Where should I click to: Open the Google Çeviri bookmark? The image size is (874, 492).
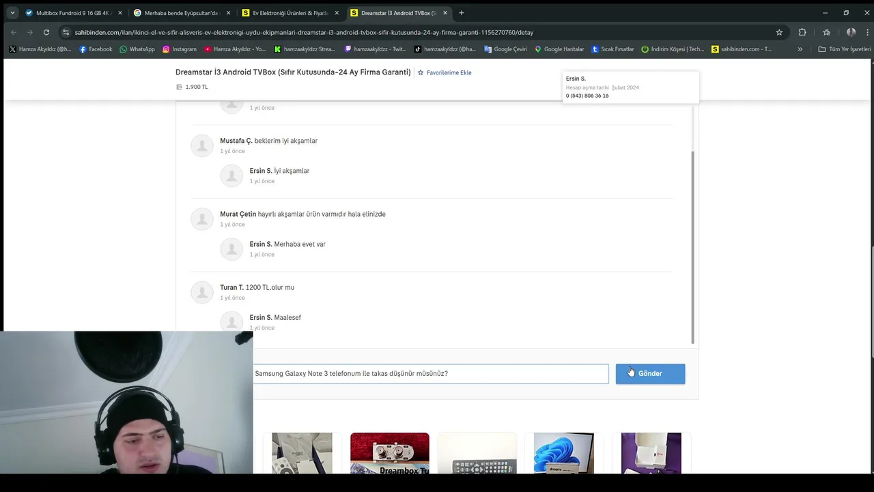505,49
